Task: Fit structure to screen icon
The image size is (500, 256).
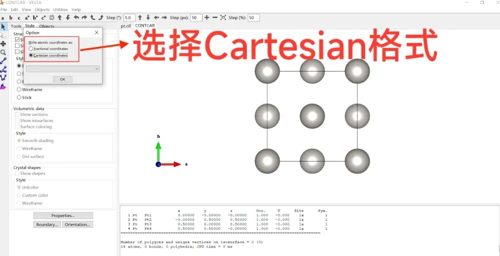Action: (x=223, y=17)
